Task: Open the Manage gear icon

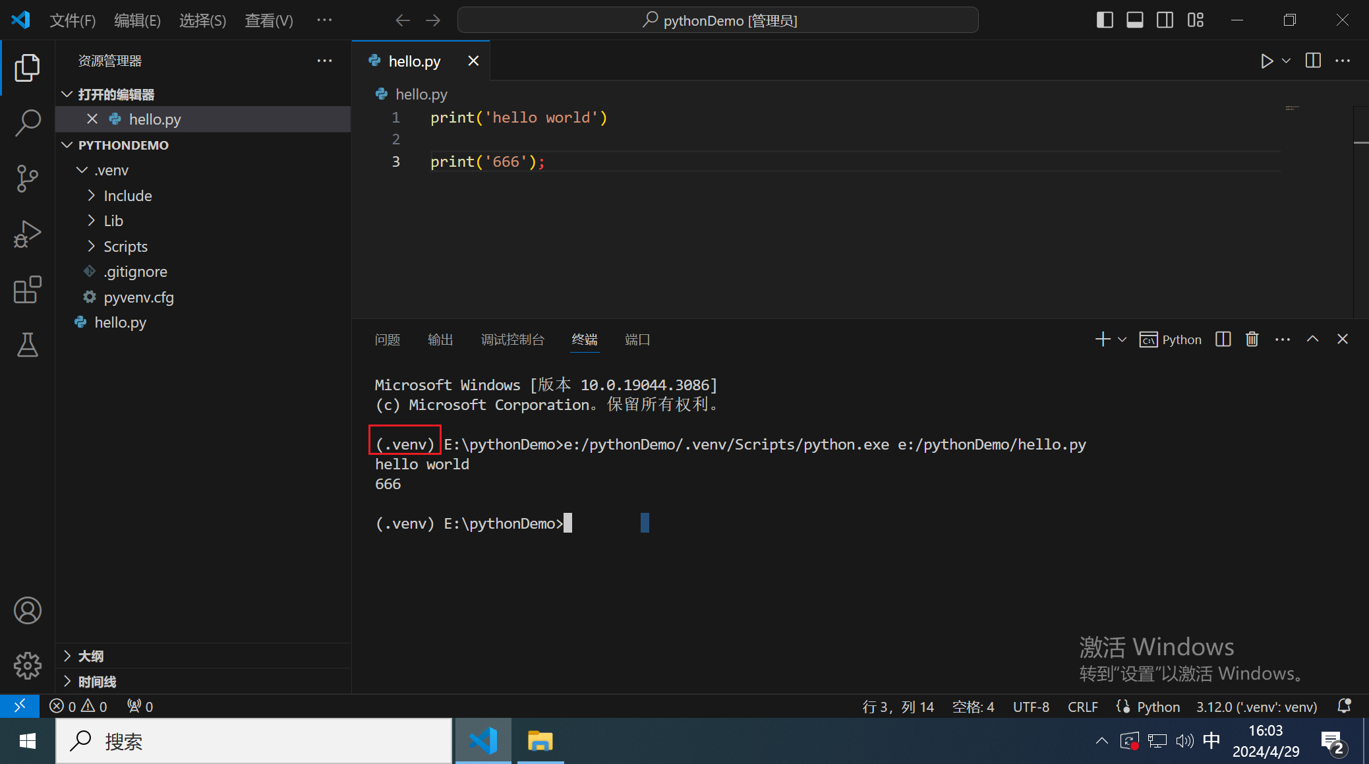Action: coord(27,666)
